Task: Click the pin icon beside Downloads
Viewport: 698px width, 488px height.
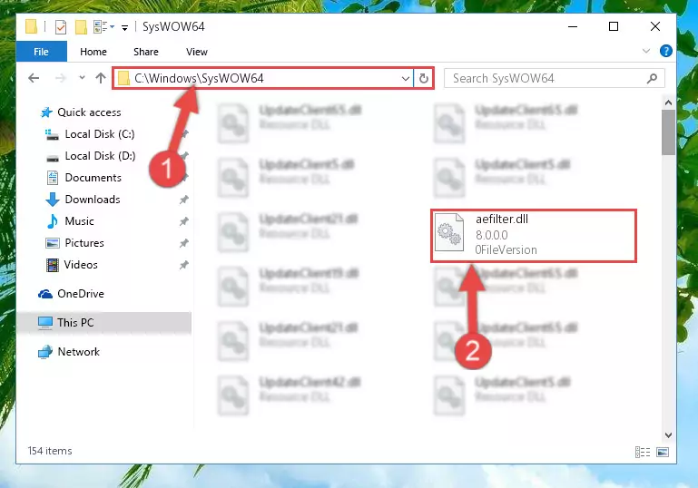Action: (x=183, y=200)
